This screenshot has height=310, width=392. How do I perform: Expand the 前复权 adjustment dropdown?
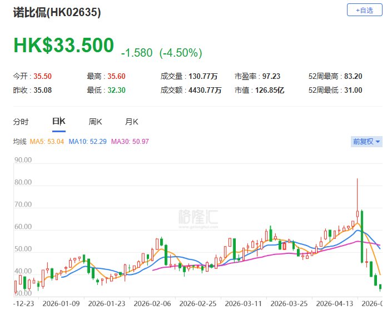(366, 142)
